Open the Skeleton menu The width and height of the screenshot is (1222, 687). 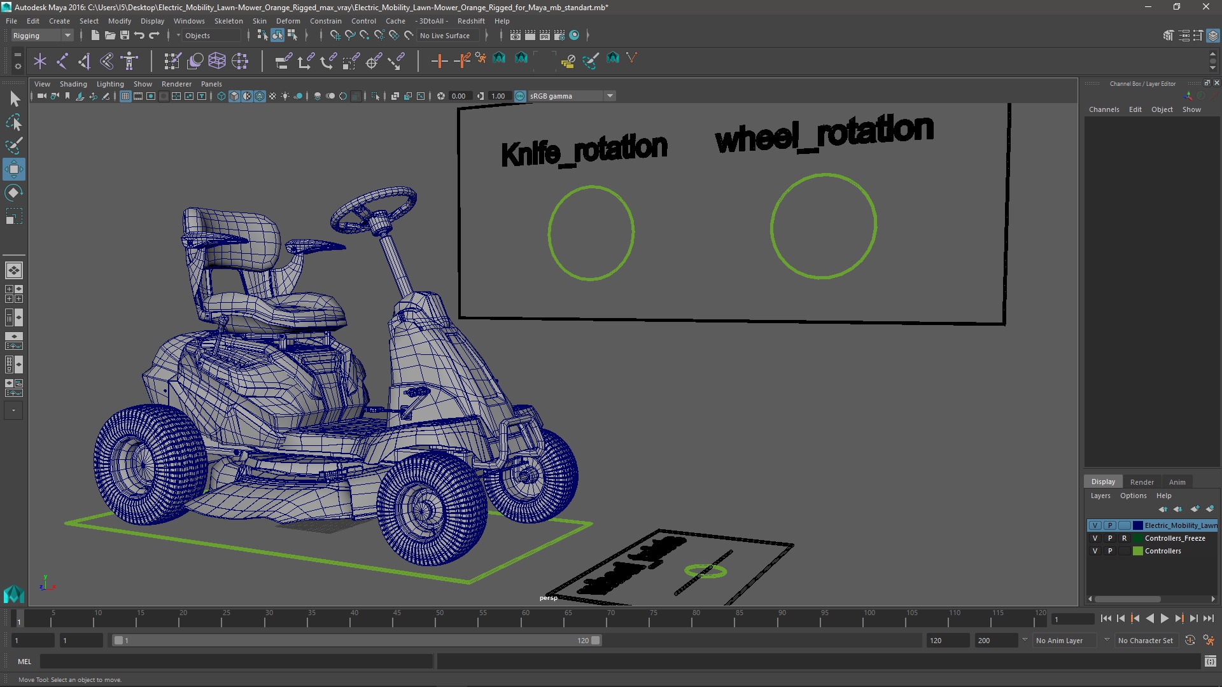(x=228, y=21)
